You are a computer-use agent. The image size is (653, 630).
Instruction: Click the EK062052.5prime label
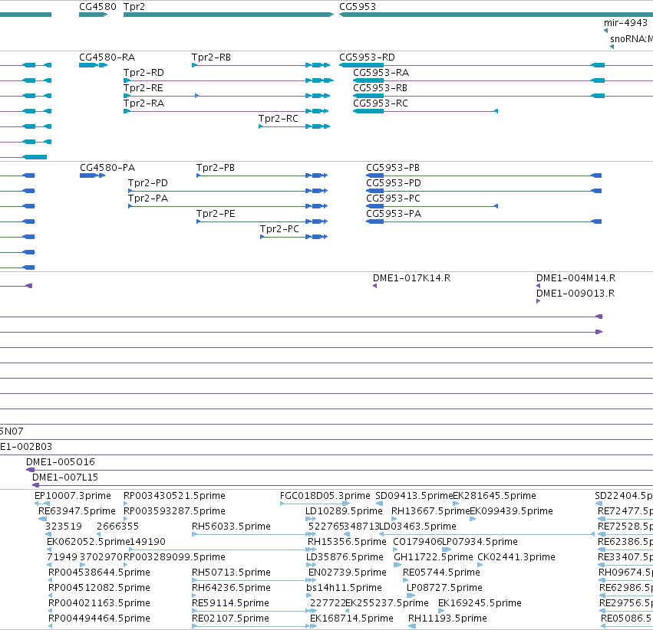point(89,542)
